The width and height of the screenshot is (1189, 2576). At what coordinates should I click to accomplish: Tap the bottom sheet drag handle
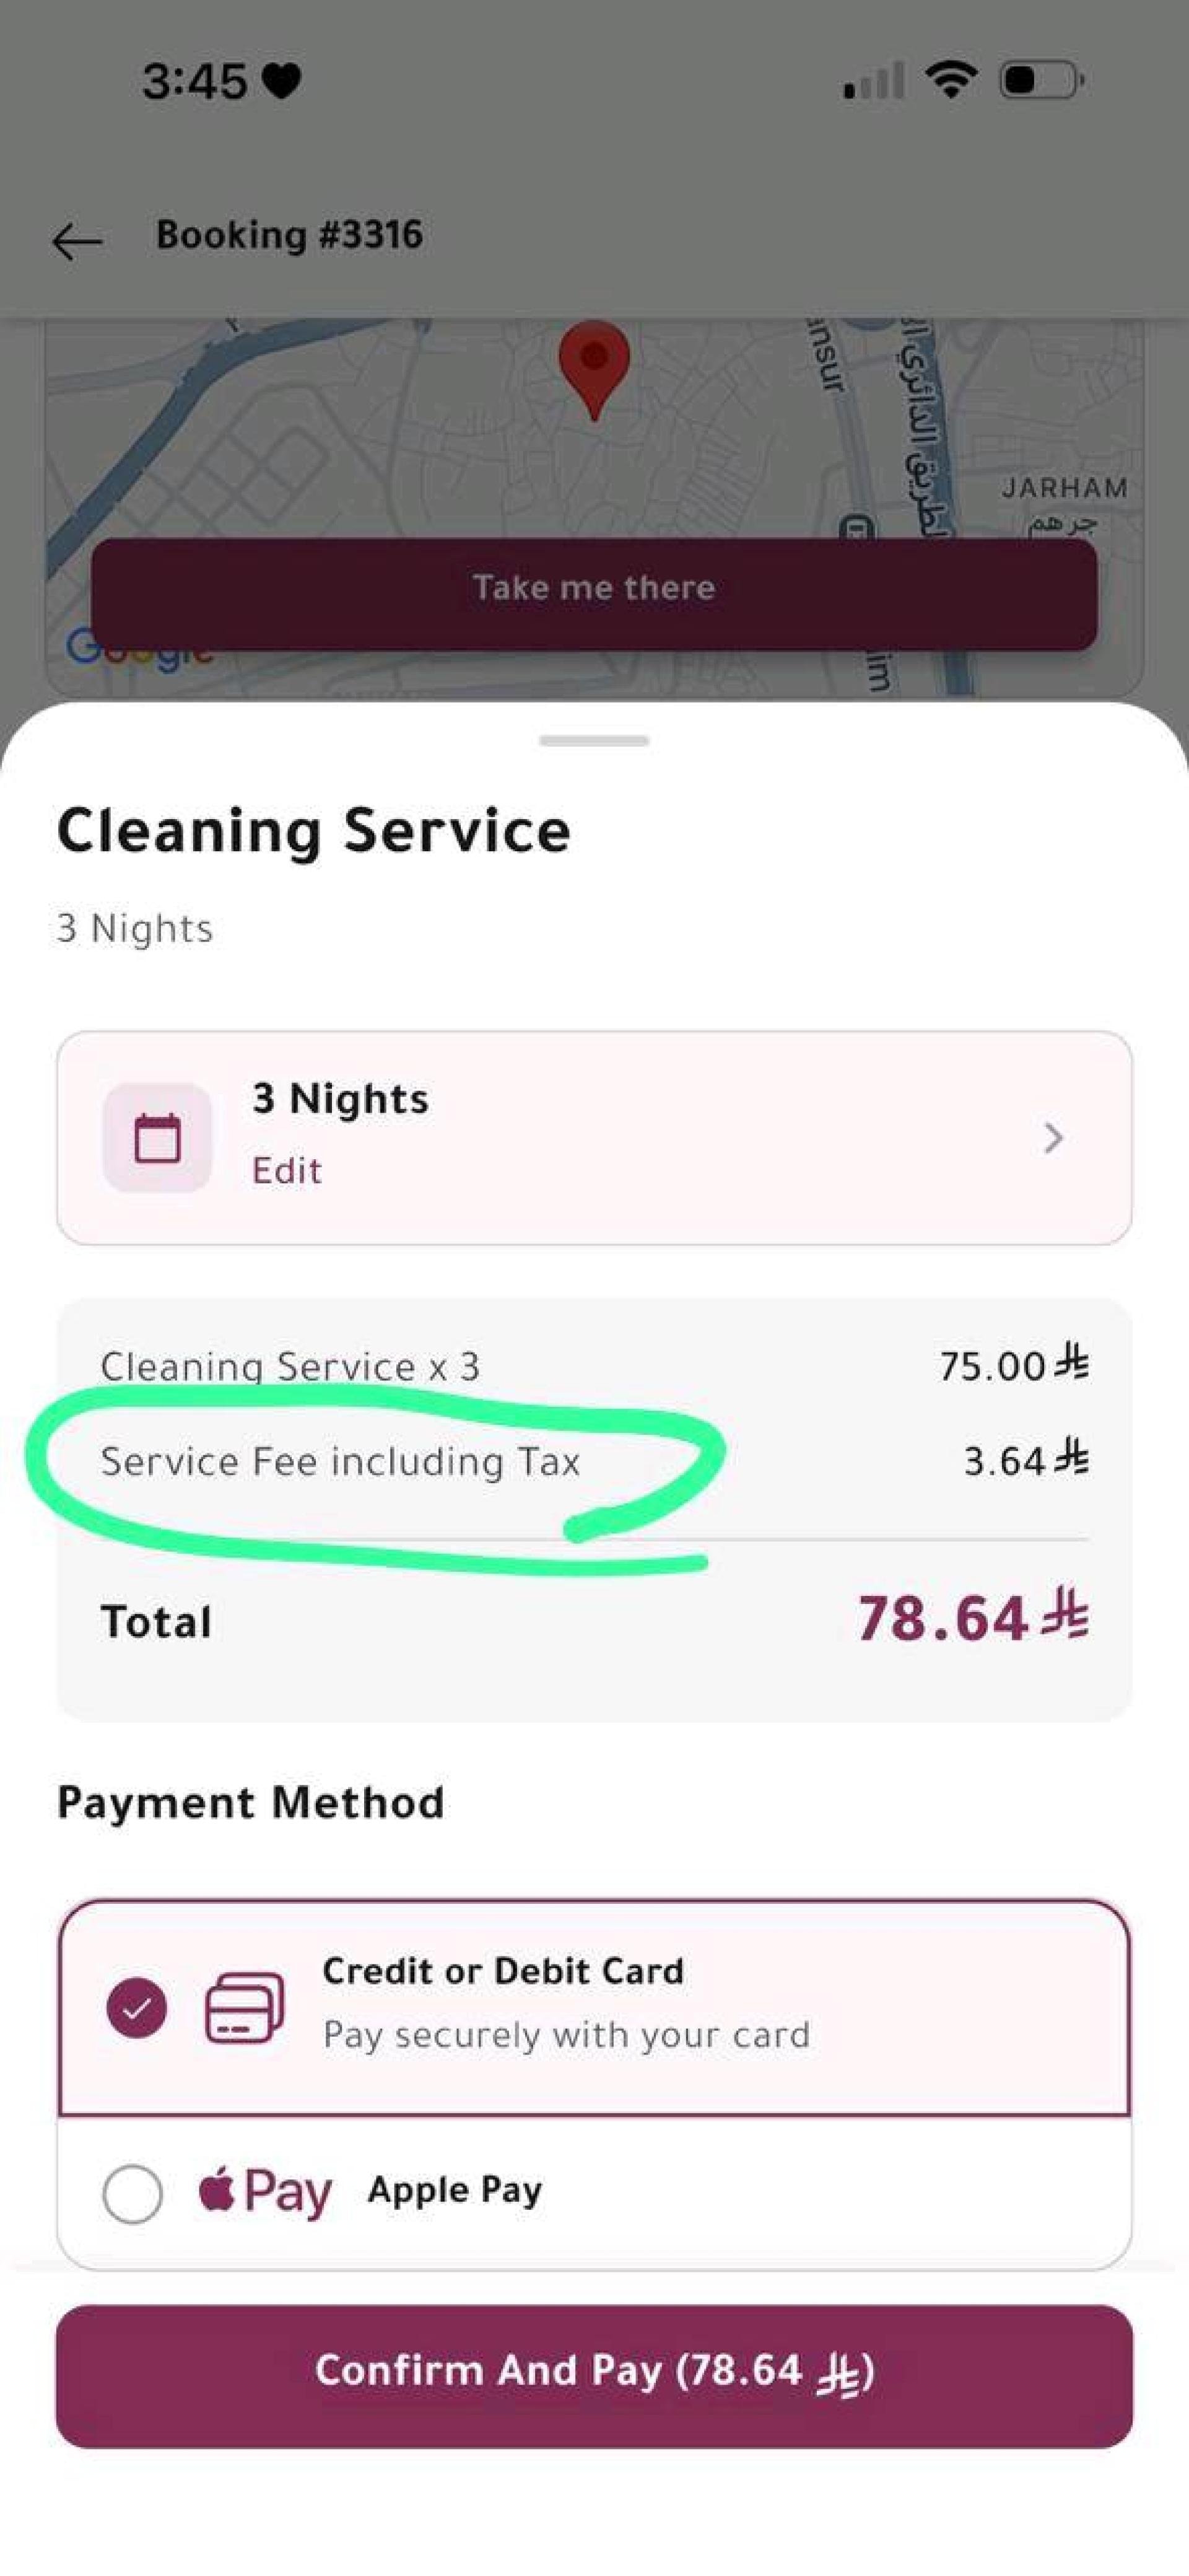[x=594, y=741]
